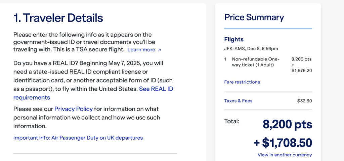Click the large 8,200 pts total
The width and height of the screenshot is (344, 161).
(x=287, y=125)
